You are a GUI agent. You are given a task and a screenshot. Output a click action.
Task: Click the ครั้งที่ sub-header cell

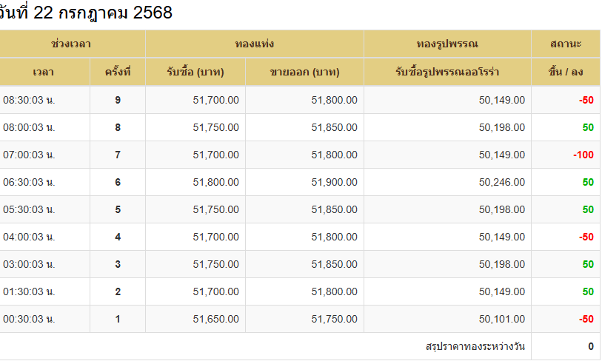pos(118,72)
